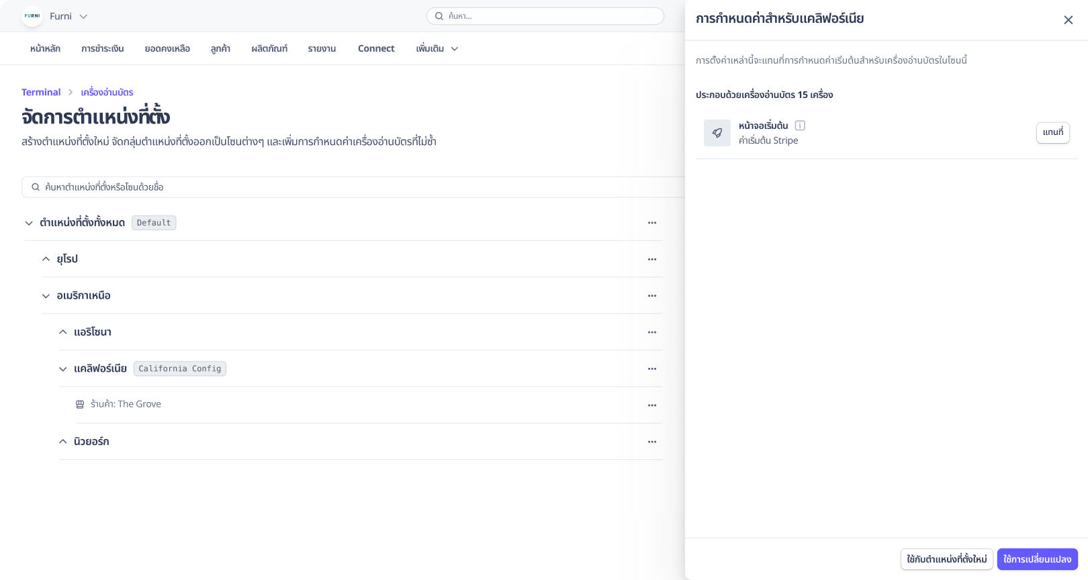Screen dimensions: 1088x580
Task: Click the global search field
Action: click(545, 16)
